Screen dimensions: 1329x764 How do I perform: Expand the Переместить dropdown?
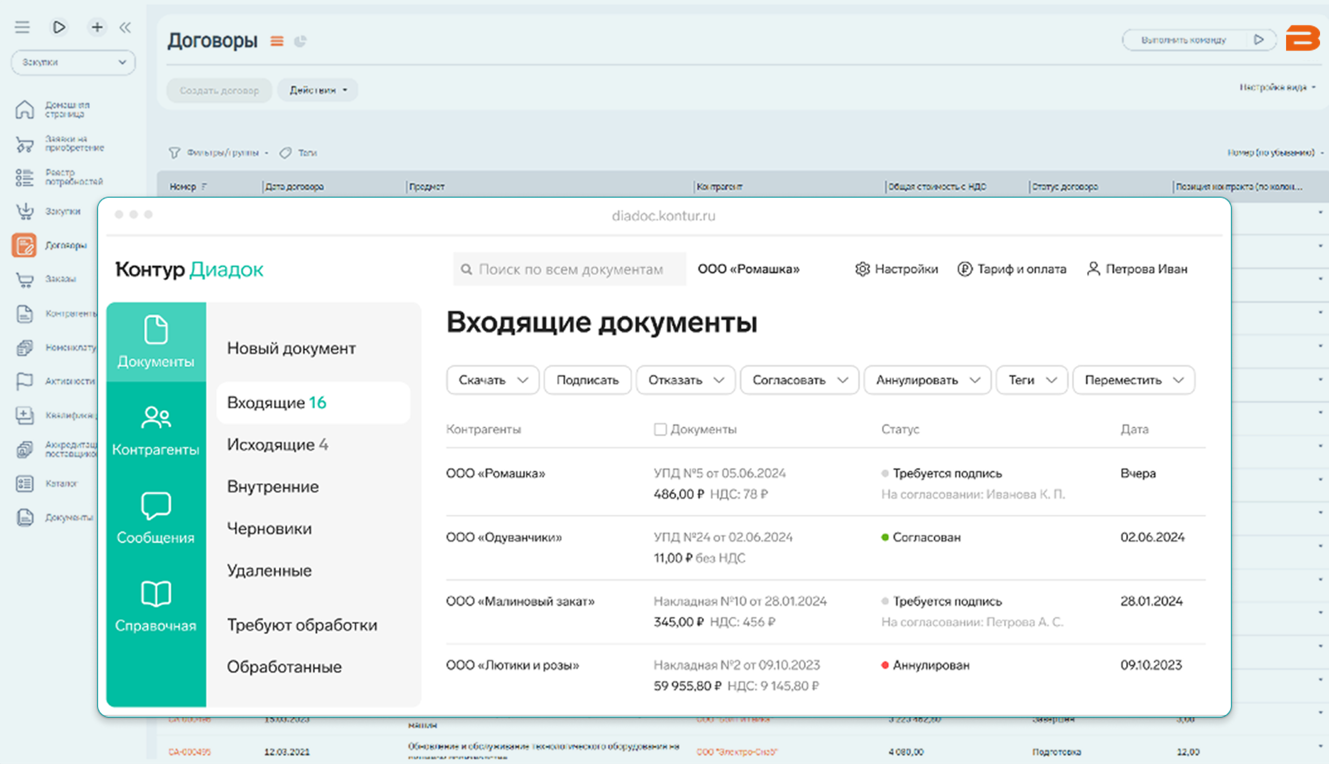coord(1134,380)
